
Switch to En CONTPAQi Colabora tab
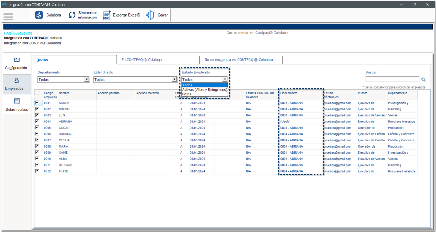tap(142, 60)
